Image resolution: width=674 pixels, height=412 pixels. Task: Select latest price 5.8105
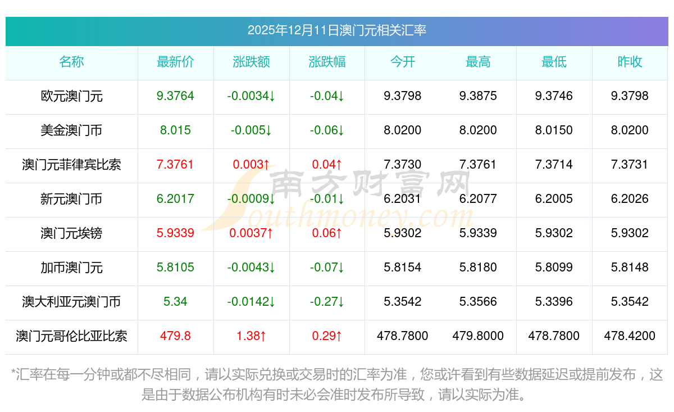point(175,268)
